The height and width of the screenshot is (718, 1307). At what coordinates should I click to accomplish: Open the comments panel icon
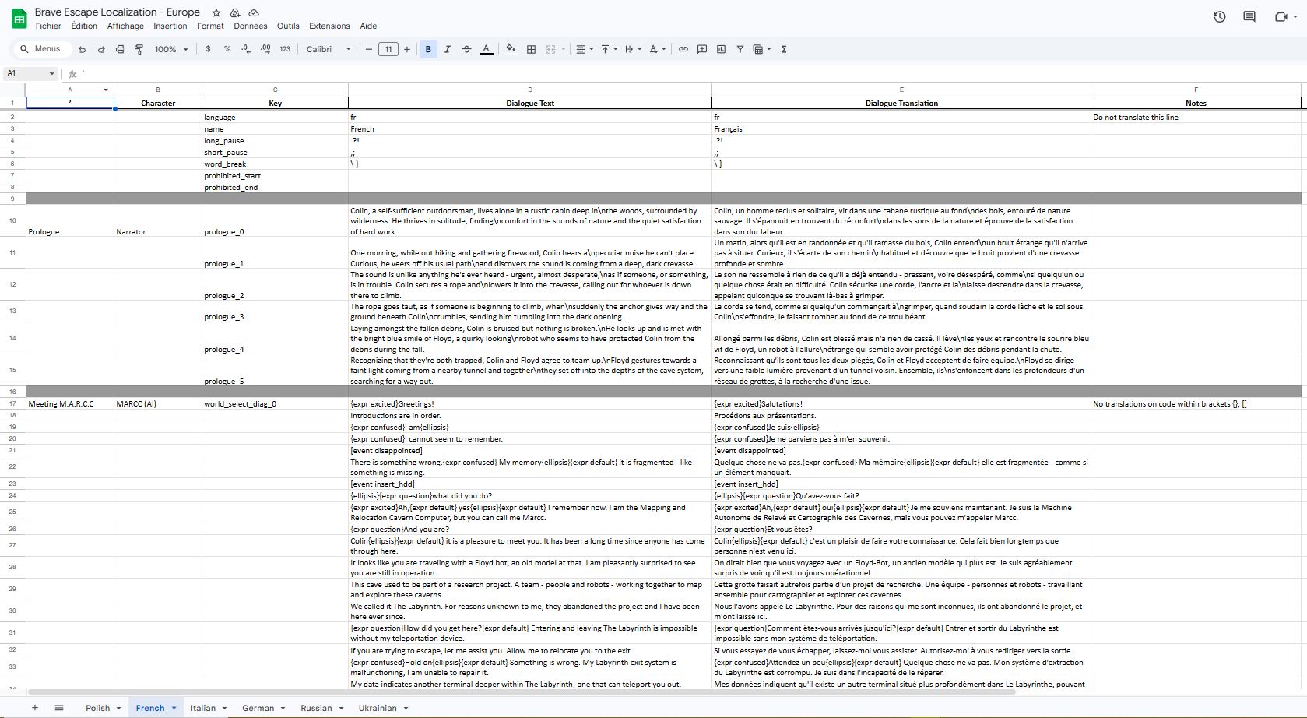tap(1249, 16)
